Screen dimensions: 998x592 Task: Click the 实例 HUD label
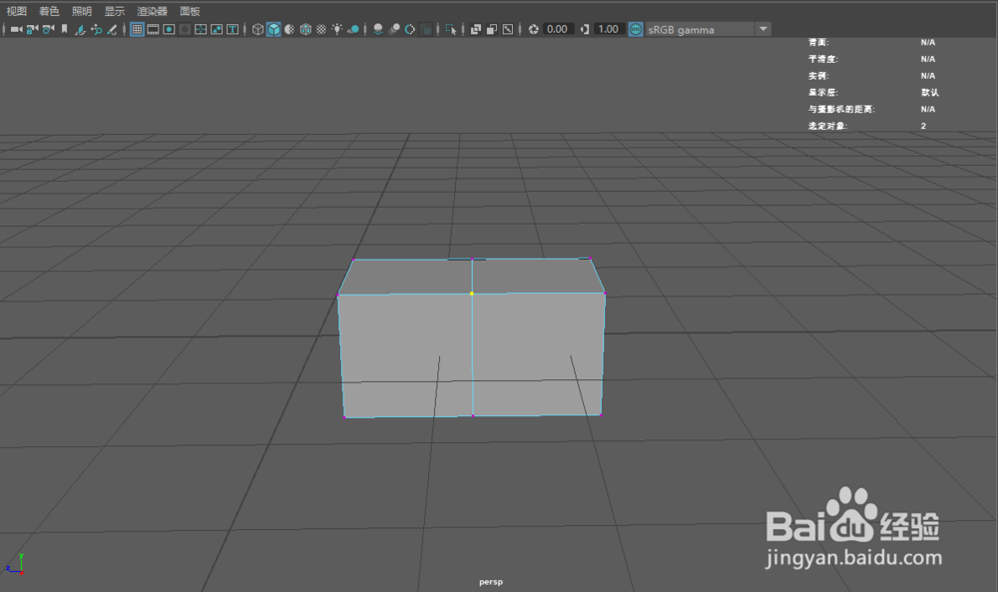coord(818,76)
